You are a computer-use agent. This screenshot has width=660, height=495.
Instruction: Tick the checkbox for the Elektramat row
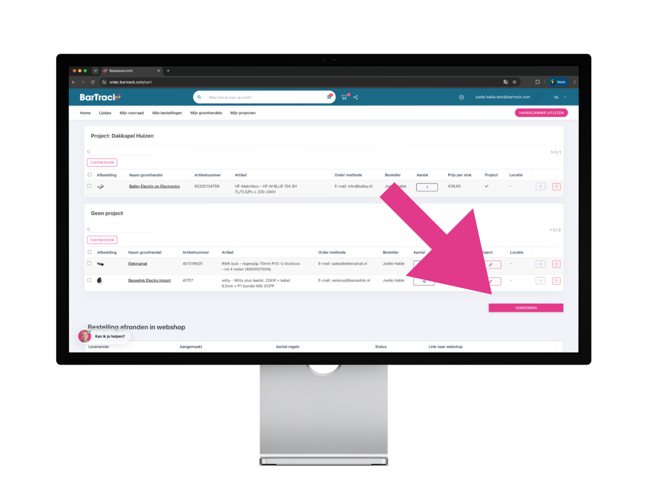(x=89, y=263)
